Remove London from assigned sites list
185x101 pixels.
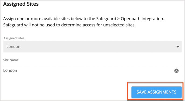(x=176, y=71)
